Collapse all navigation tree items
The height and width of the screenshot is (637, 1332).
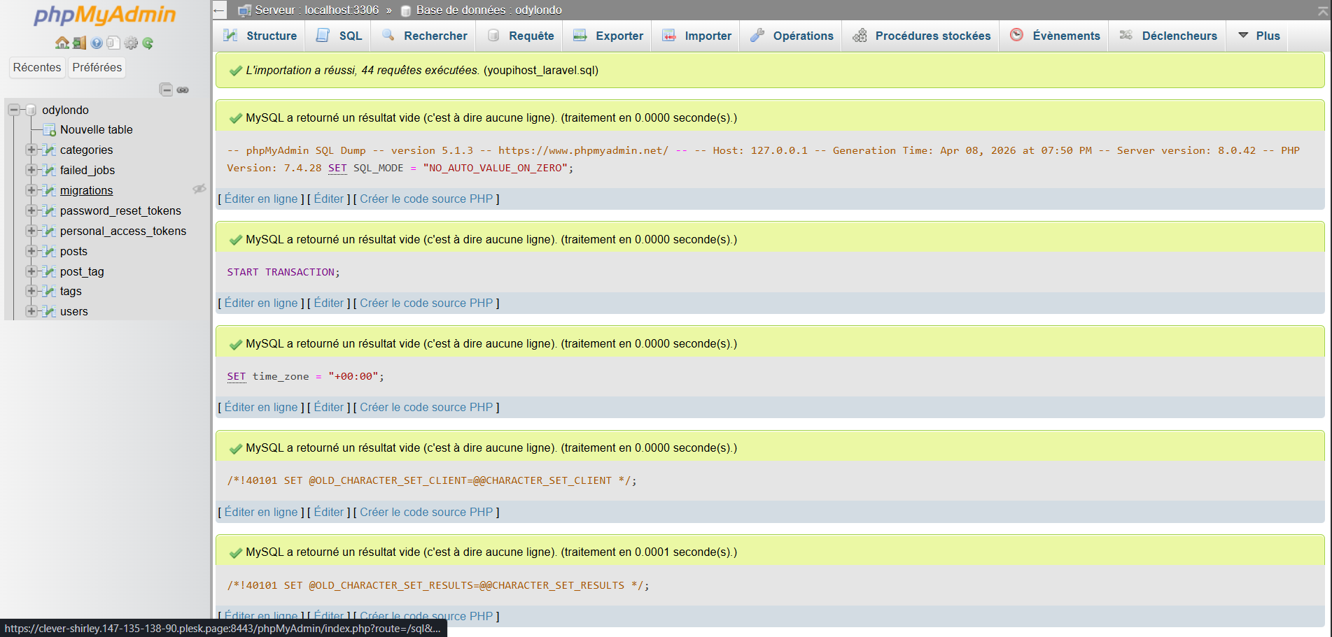click(x=166, y=90)
